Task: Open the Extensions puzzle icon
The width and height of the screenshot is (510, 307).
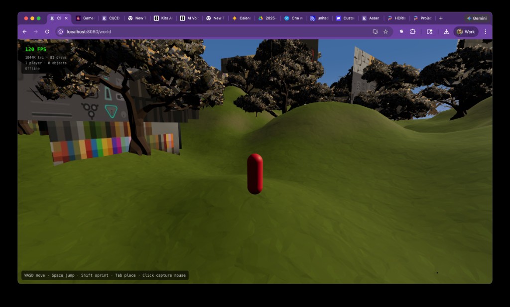Action: pos(413,31)
